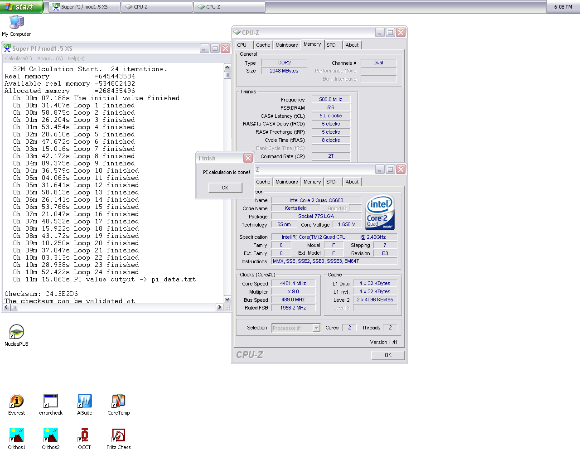The image size is (580, 464).
Task: Switch to first CPU-Z taskbar button
Action: coord(157,7)
